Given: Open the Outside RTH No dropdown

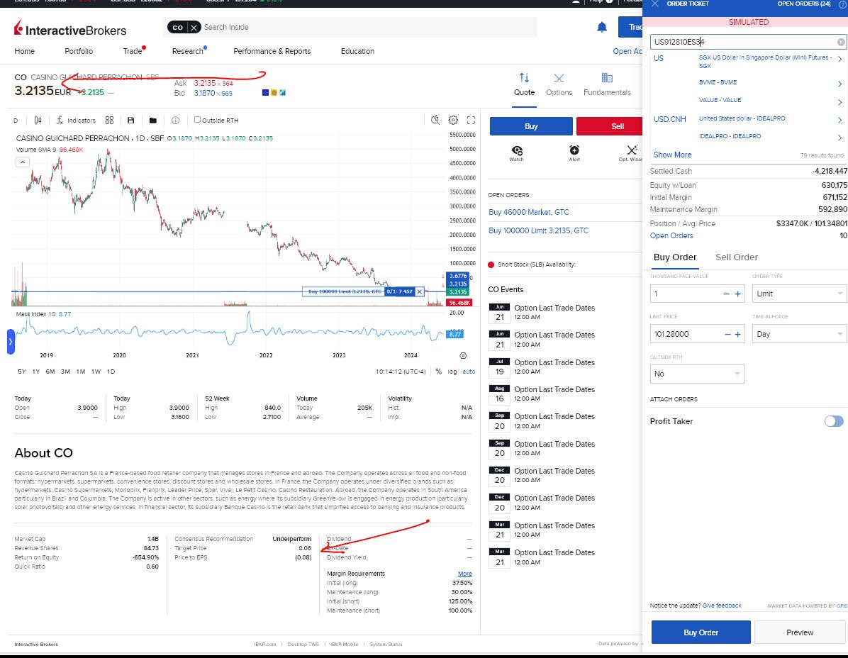Looking at the screenshot, I should point(697,374).
